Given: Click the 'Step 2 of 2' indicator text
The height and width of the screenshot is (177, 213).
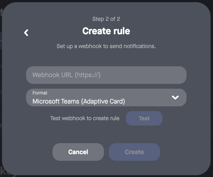Looking at the screenshot, I should 106,19.
